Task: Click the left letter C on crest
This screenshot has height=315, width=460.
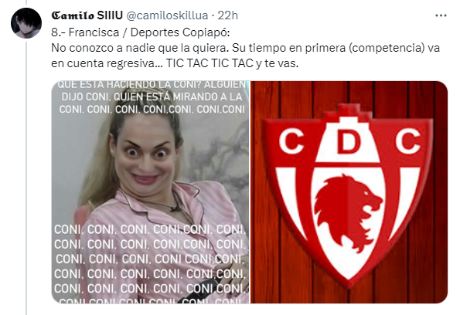Action: [x=291, y=141]
